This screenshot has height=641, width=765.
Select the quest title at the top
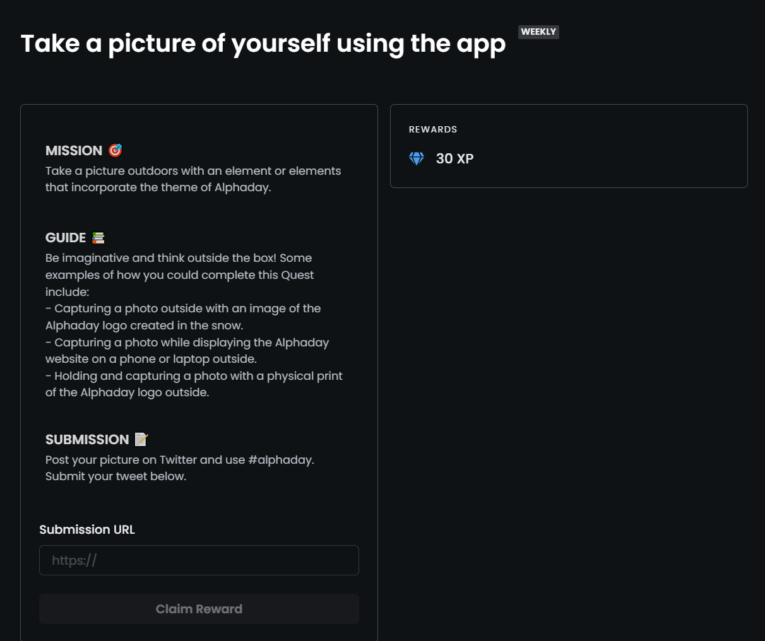coord(263,43)
